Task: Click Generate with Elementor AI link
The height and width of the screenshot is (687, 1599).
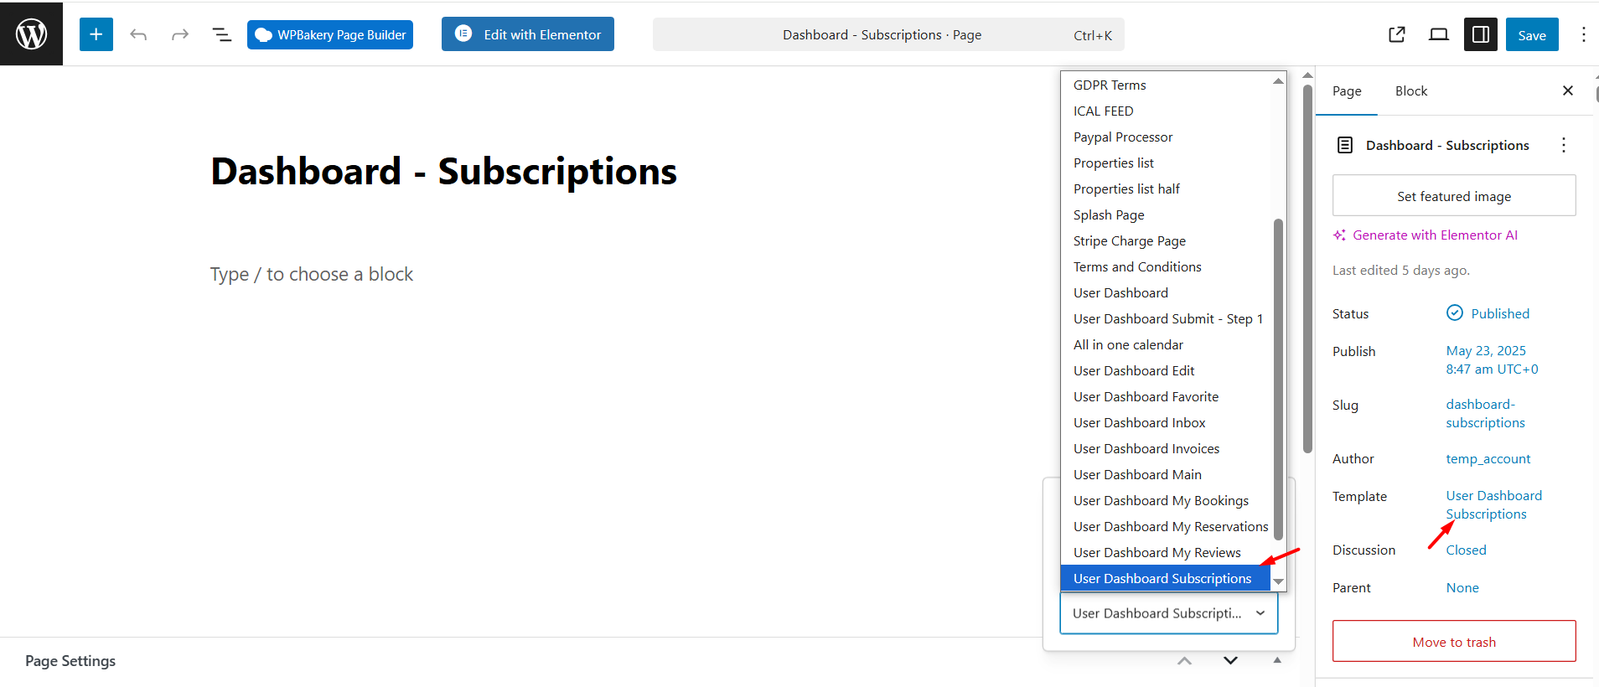Action: coord(1434,235)
